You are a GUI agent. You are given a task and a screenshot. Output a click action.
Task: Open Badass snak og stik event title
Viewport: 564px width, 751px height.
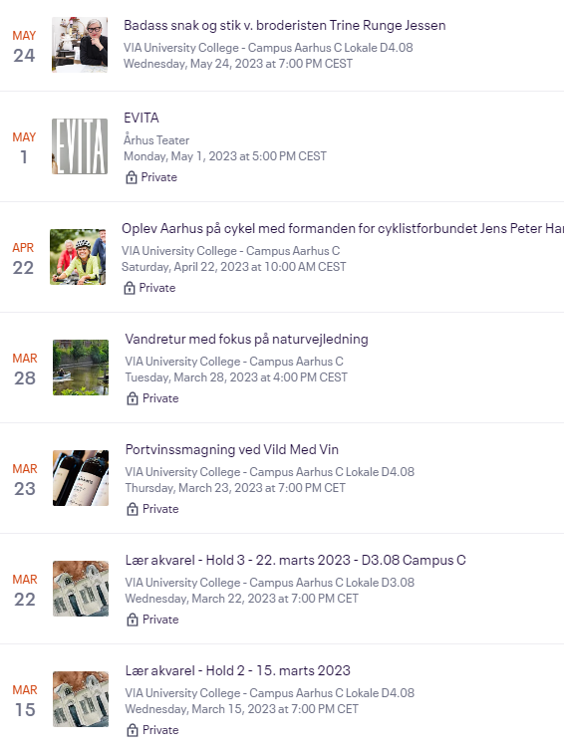click(285, 25)
